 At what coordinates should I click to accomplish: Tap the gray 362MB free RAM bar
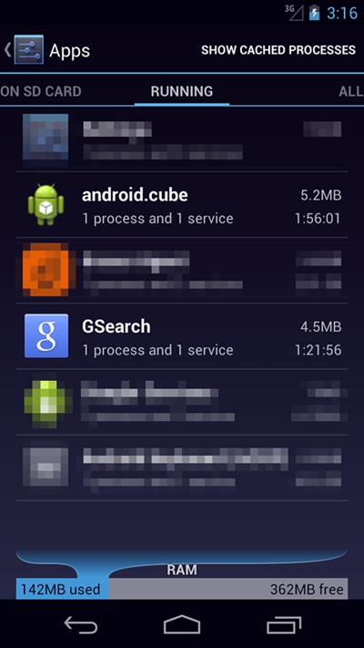click(x=228, y=589)
